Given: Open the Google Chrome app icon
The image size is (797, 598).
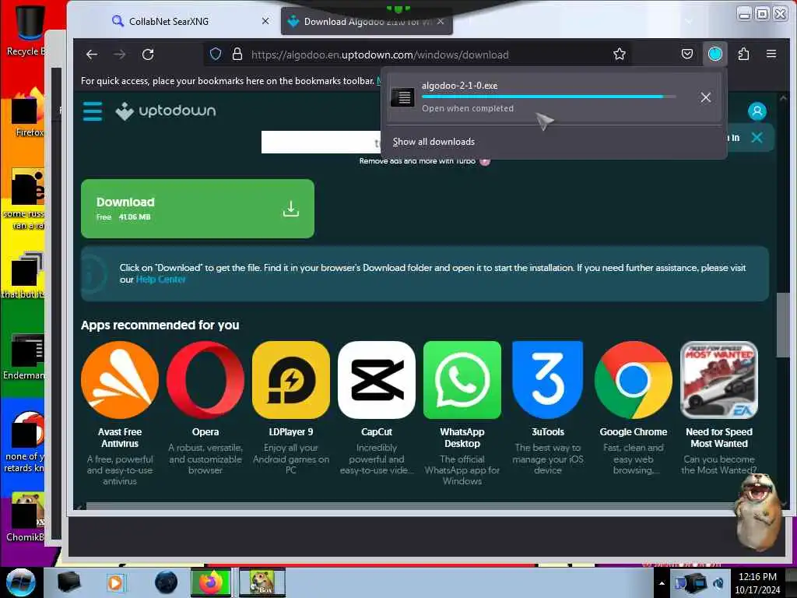Looking at the screenshot, I should pyautogui.click(x=634, y=380).
